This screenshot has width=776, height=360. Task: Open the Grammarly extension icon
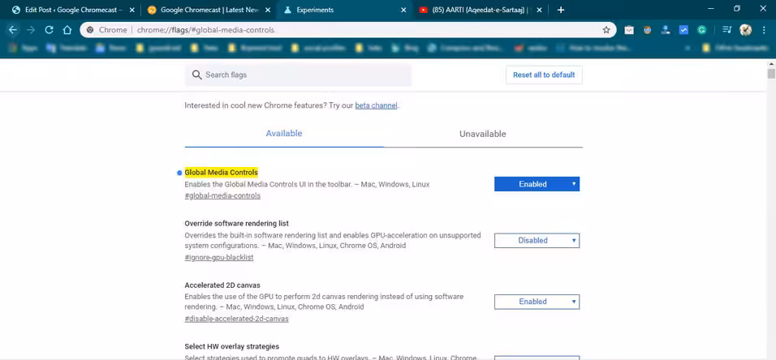pos(702,30)
